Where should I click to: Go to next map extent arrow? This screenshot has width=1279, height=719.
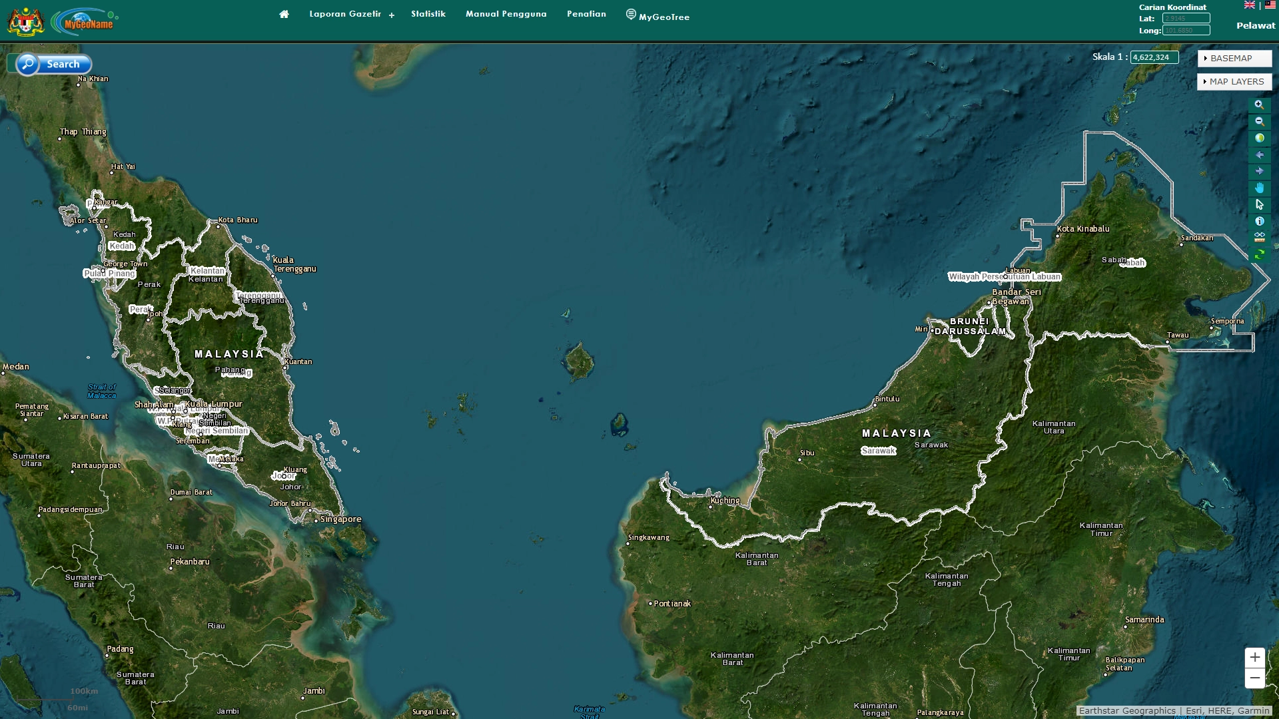[1259, 172]
